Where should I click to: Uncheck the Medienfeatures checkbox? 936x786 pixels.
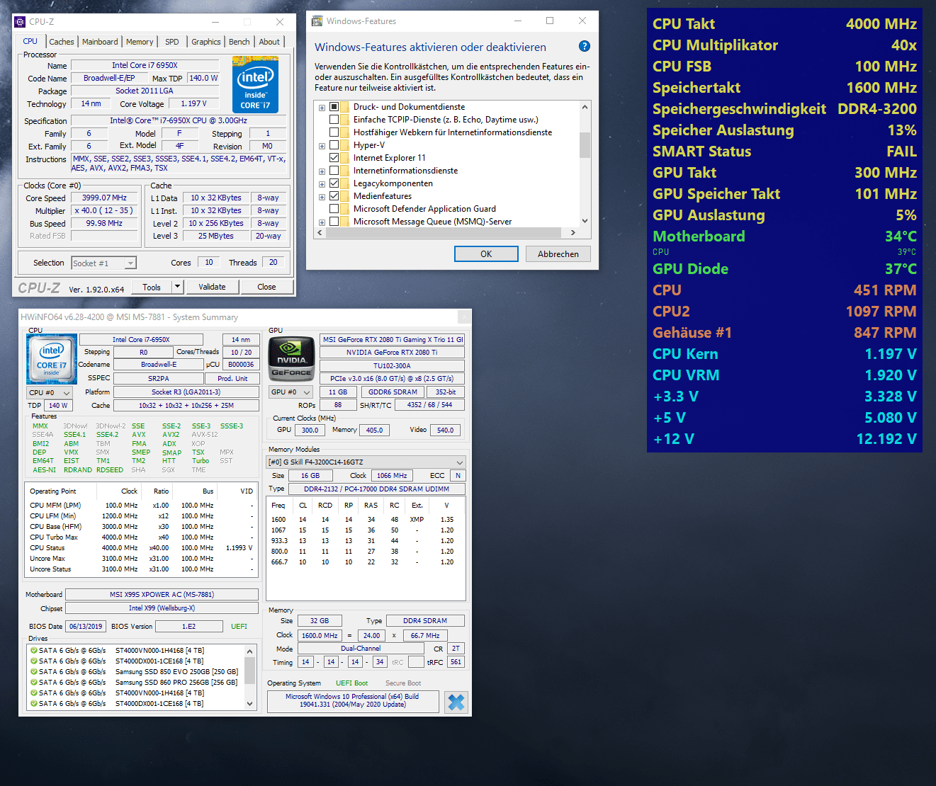(x=334, y=196)
